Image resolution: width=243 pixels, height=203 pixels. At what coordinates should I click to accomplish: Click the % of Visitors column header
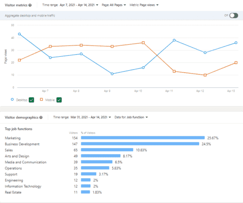pyautogui.click(x=88, y=133)
